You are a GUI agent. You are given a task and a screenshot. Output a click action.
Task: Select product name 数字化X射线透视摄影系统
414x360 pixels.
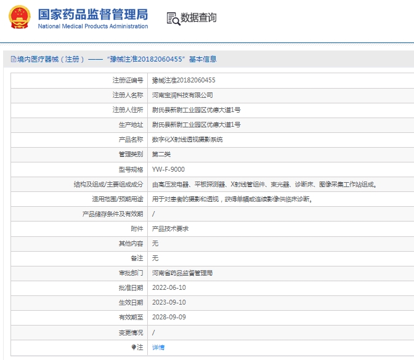187,140
